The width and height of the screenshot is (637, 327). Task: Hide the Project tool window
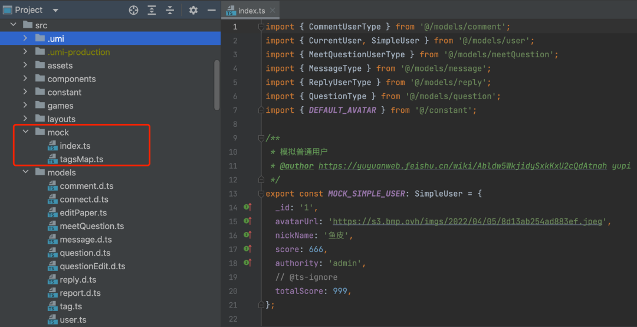[211, 10]
